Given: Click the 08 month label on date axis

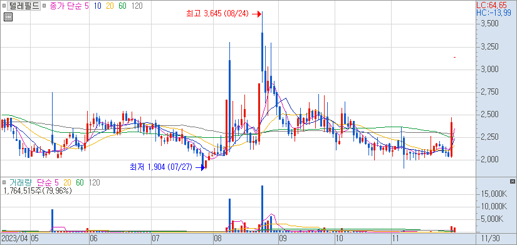Looking at the screenshot, I should pyautogui.click(x=217, y=237).
